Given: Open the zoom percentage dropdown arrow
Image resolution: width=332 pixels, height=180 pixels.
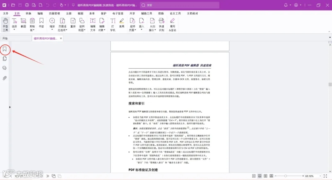Looking at the screenshot, I should 320,176.
